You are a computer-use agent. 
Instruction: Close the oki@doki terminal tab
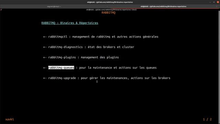[x=217, y=7]
